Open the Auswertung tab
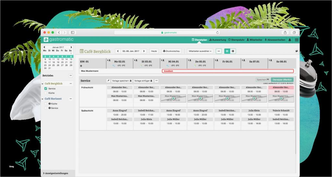 [x=218, y=40]
